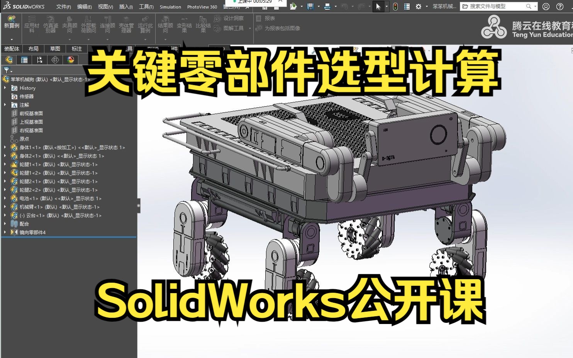Click the Open document icon in top toolbar

click(293, 6)
